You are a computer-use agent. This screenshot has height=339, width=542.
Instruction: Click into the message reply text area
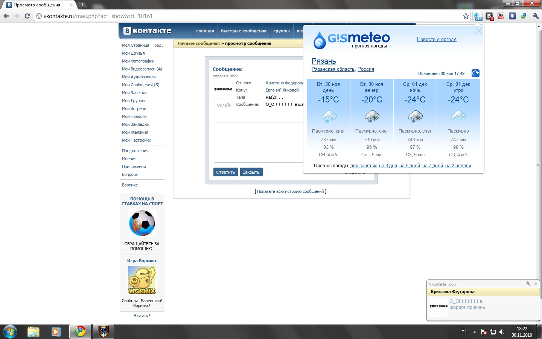[259, 142]
